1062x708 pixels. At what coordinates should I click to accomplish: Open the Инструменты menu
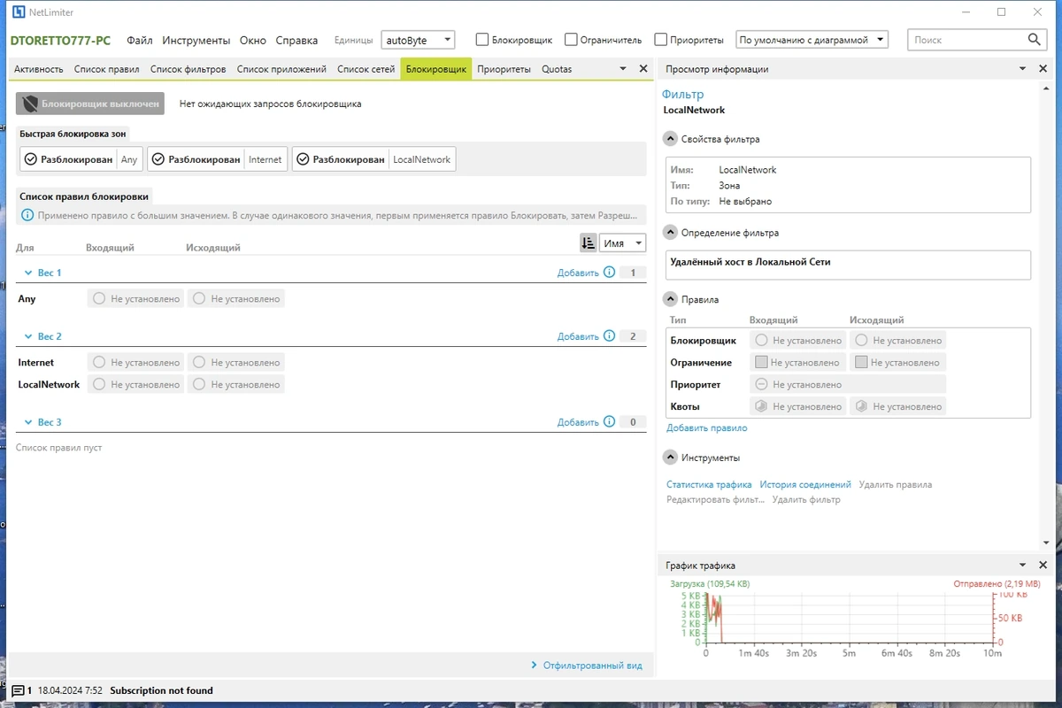(x=196, y=41)
